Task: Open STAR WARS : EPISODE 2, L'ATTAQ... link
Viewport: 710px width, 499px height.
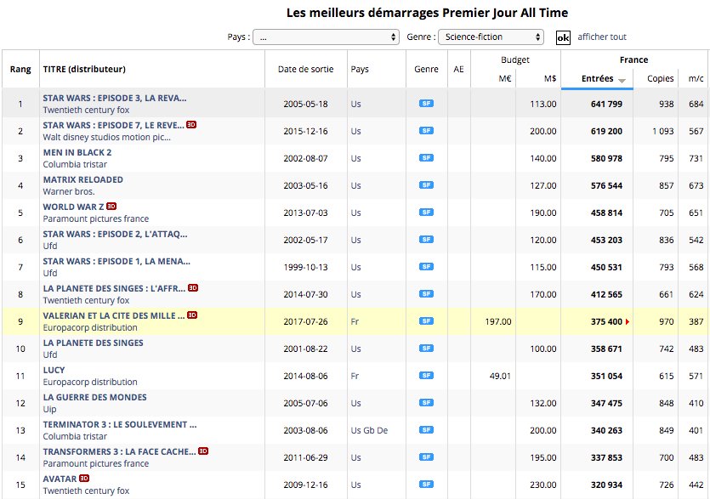Action: (x=115, y=234)
